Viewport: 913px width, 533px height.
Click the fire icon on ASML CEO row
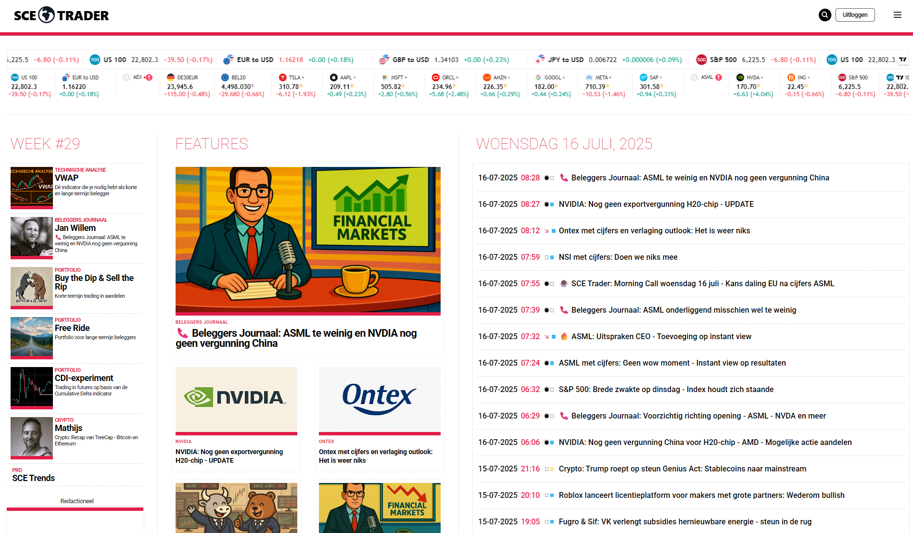coord(564,336)
